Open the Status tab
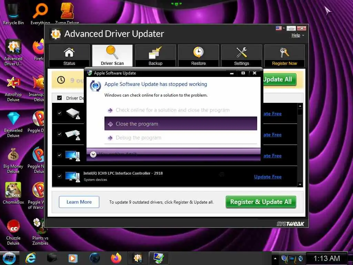 (x=69, y=56)
